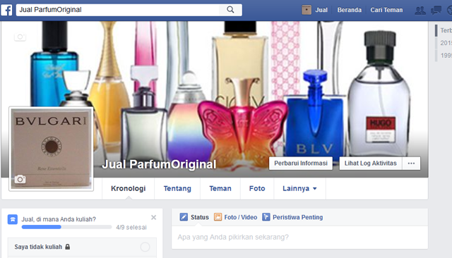Click Cari Teman link
This screenshot has height=258, width=452.
click(386, 10)
